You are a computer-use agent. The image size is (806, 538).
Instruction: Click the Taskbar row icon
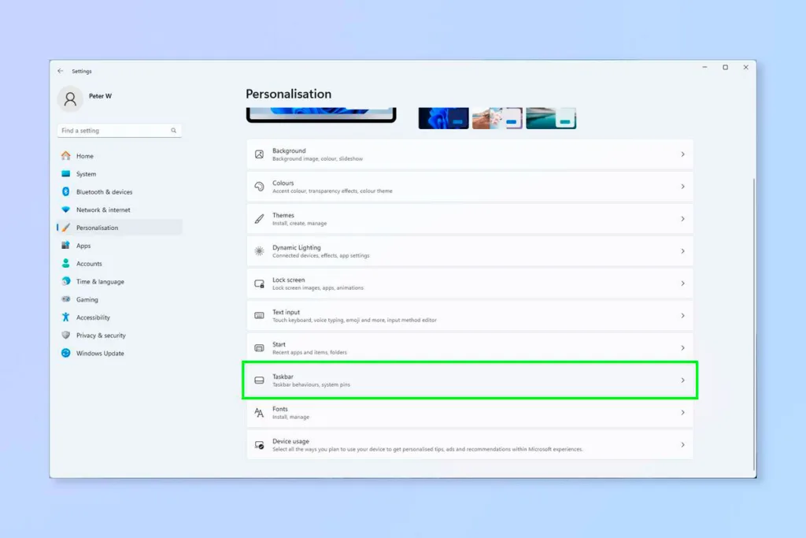[x=259, y=380]
